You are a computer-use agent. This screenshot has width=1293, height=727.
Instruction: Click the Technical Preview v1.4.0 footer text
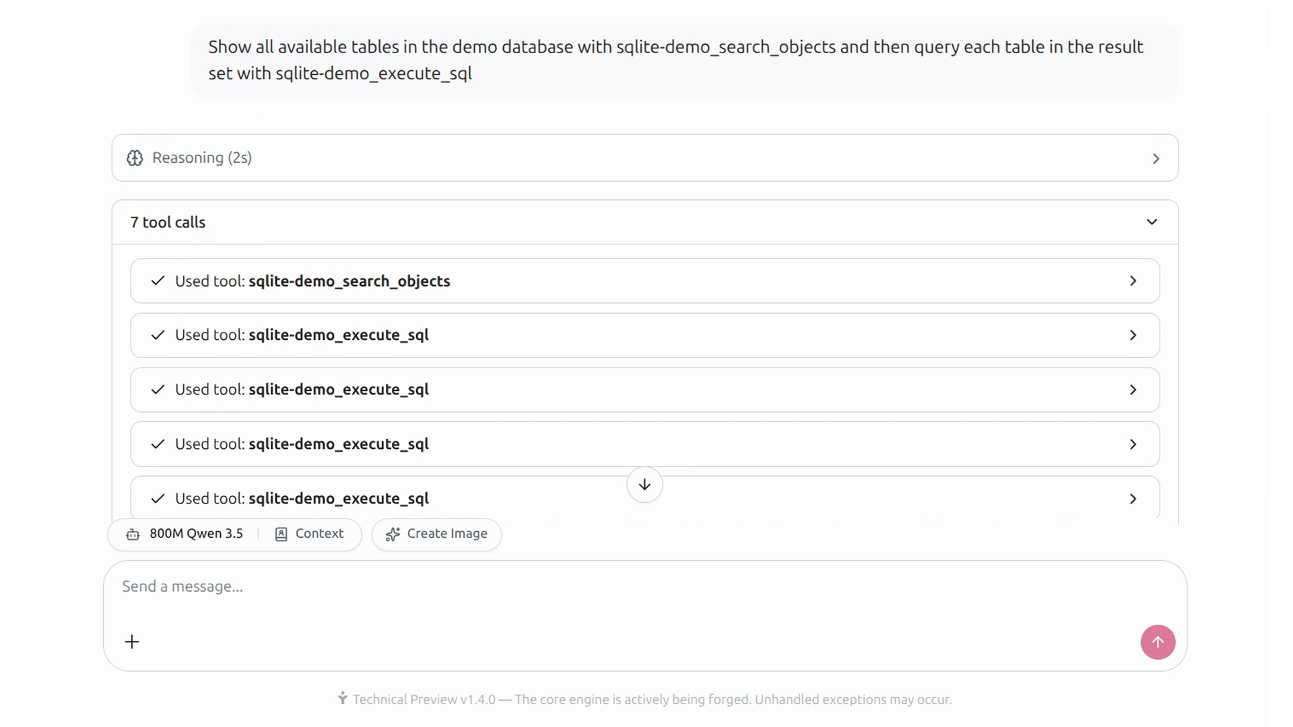coord(652,699)
